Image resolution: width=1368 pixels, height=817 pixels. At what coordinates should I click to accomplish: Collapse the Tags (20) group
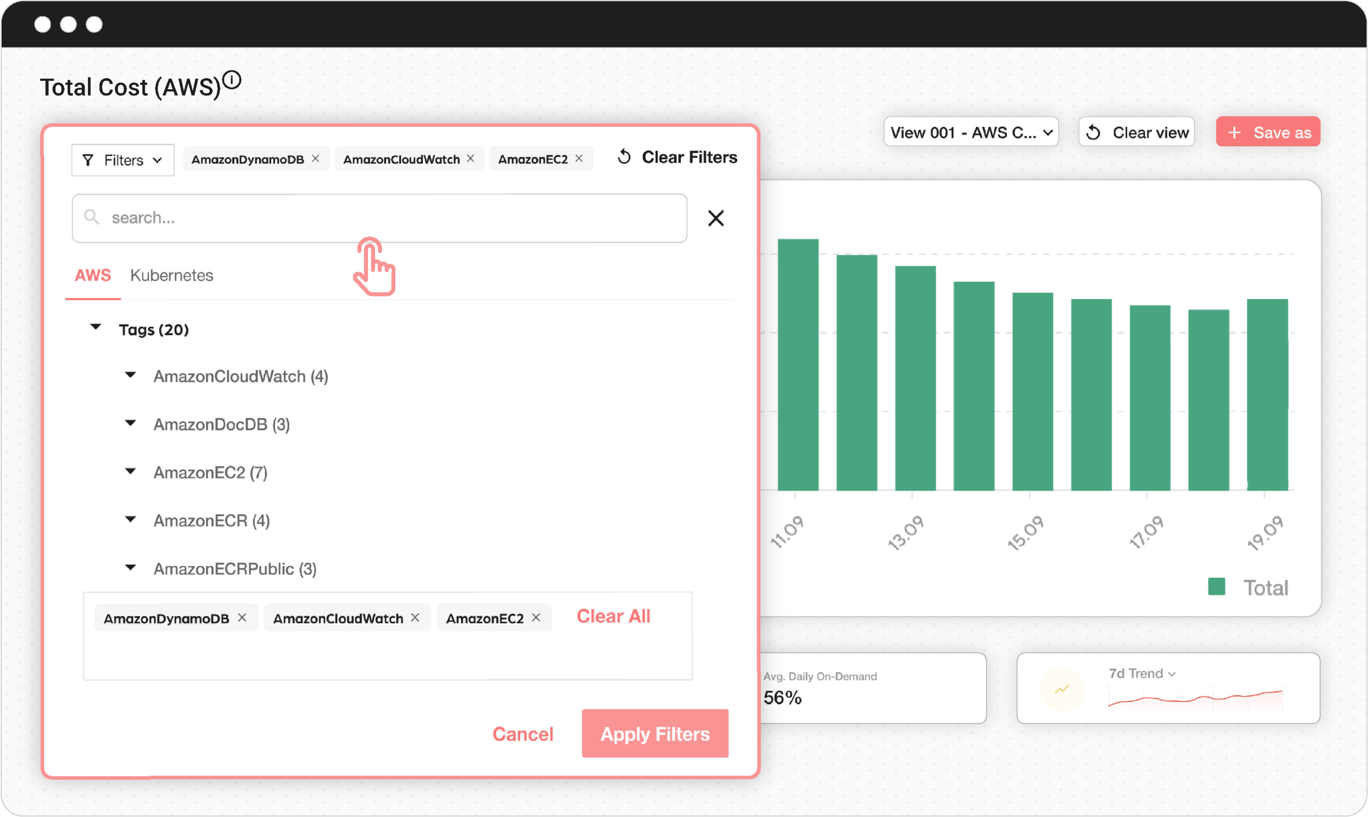point(95,327)
